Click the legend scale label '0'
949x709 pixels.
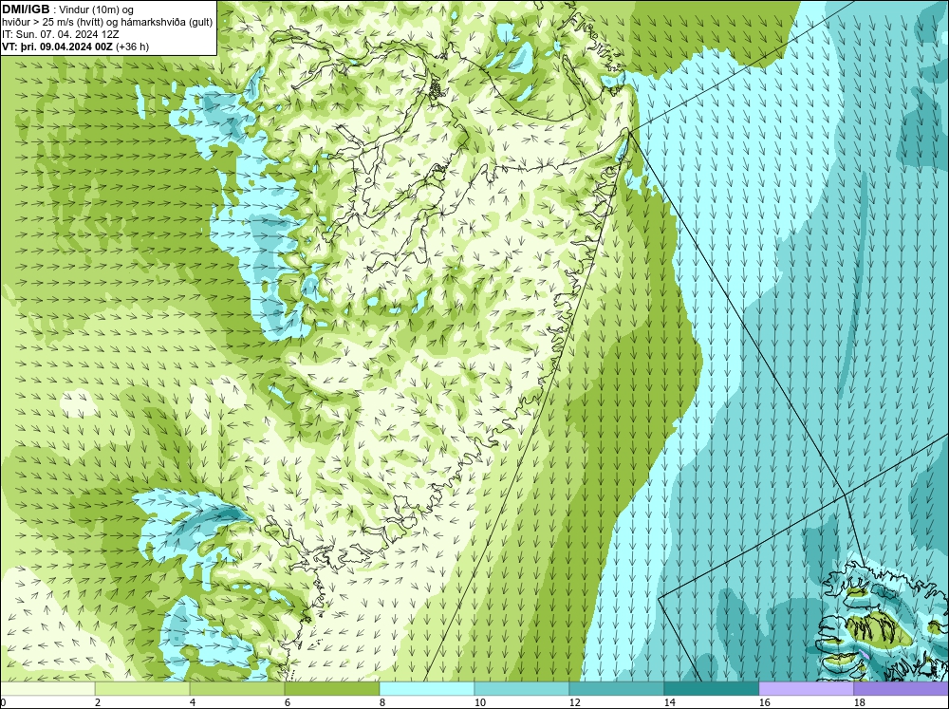pyautogui.click(x=3, y=702)
